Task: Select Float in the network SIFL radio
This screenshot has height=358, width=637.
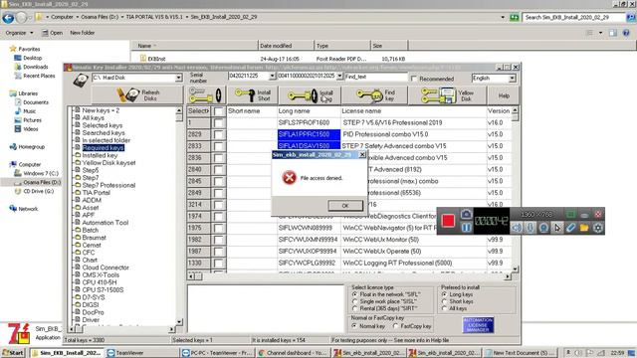Action: point(354,294)
